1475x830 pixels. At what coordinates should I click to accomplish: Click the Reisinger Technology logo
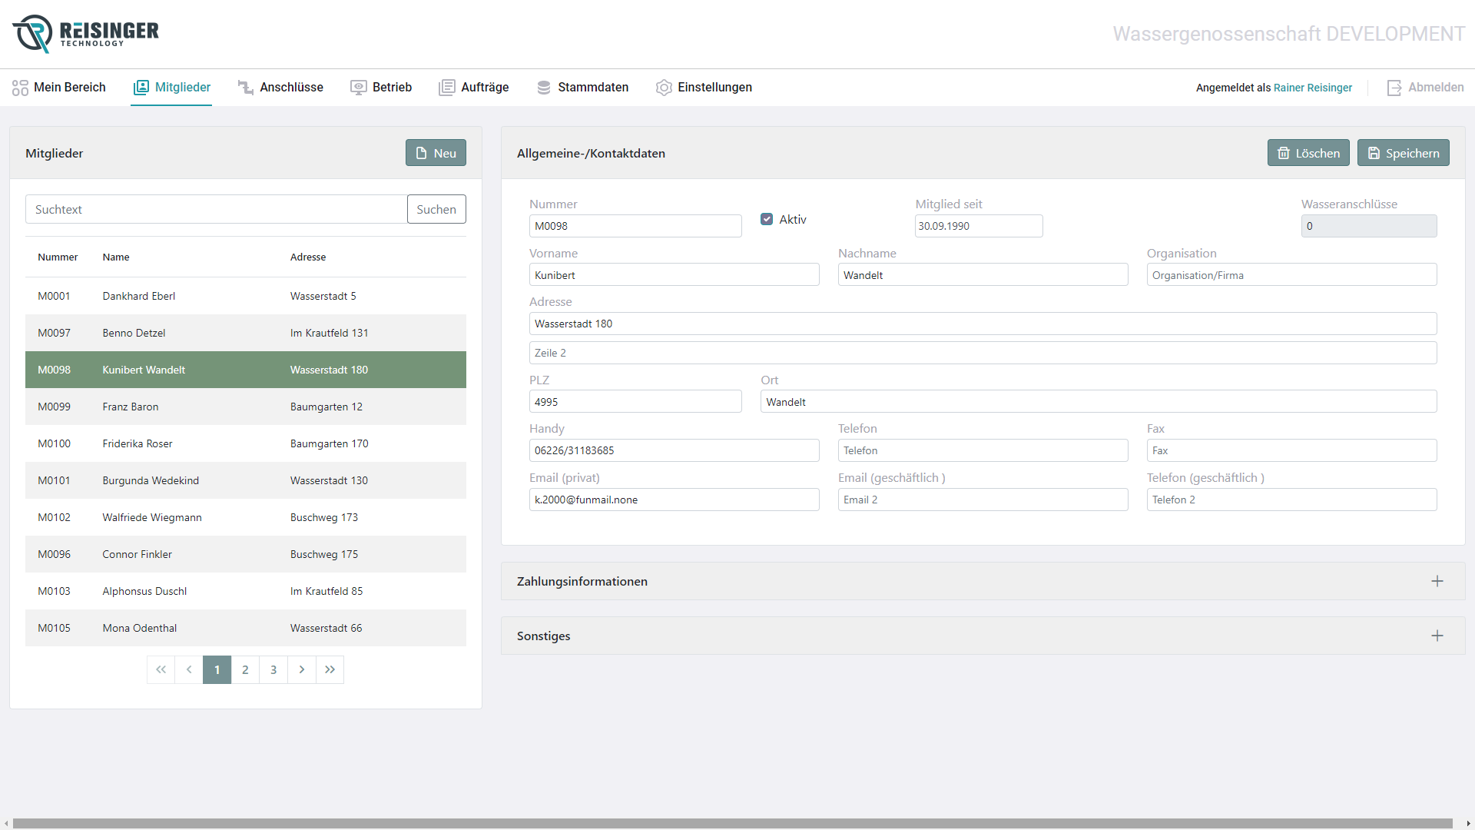click(x=85, y=34)
